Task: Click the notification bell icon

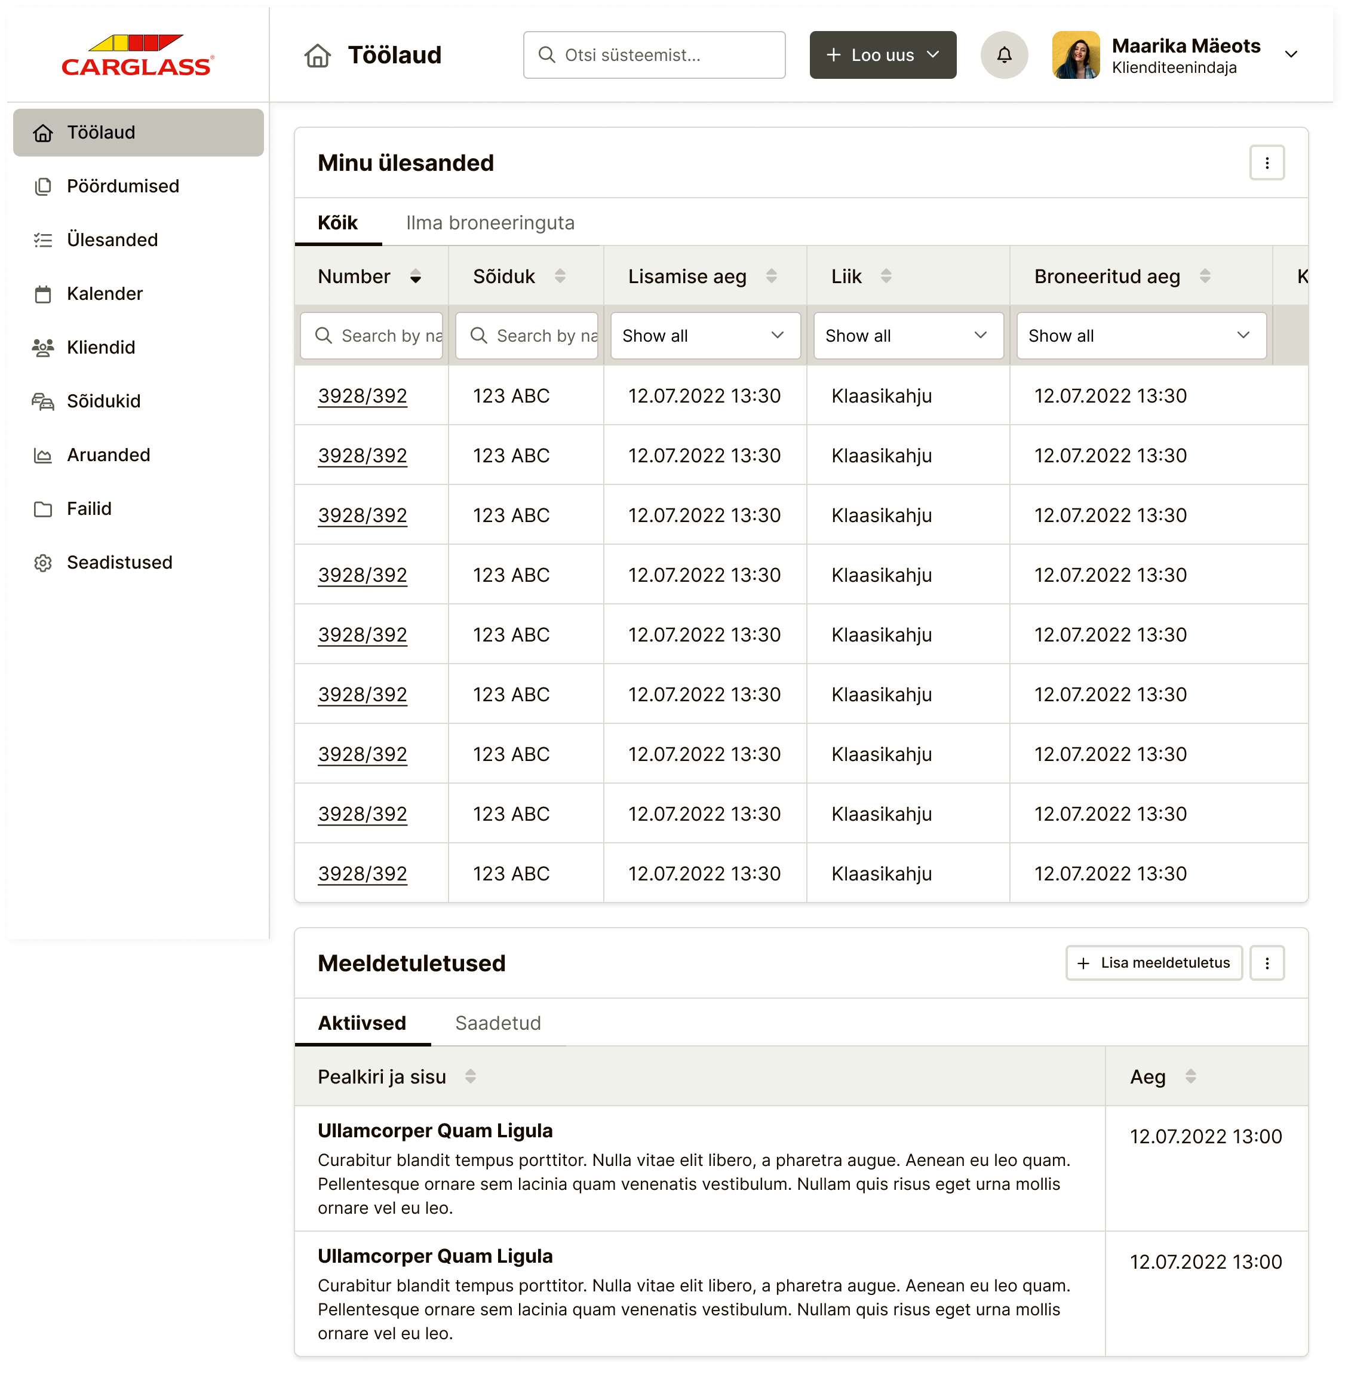Action: (1004, 55)
